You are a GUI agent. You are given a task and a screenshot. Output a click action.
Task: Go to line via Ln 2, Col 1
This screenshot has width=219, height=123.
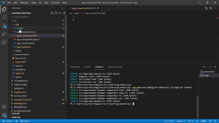click(x=169, y=121)
